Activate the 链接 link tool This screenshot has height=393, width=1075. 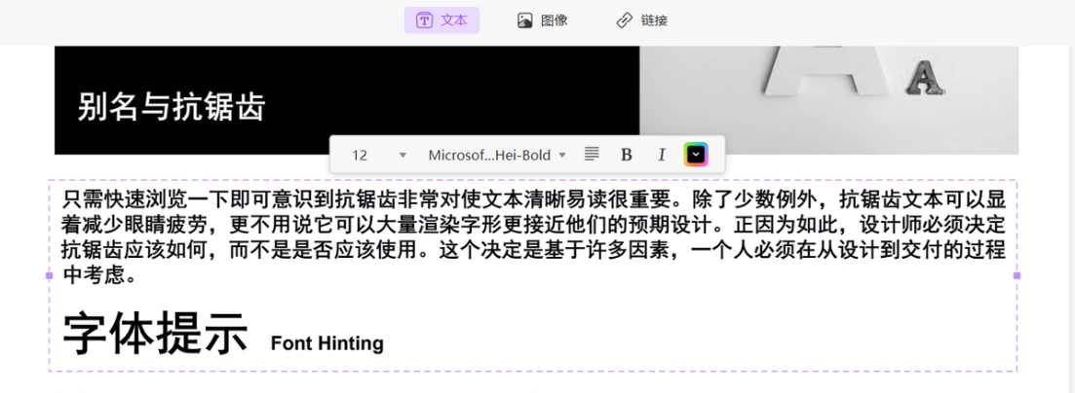641,20
